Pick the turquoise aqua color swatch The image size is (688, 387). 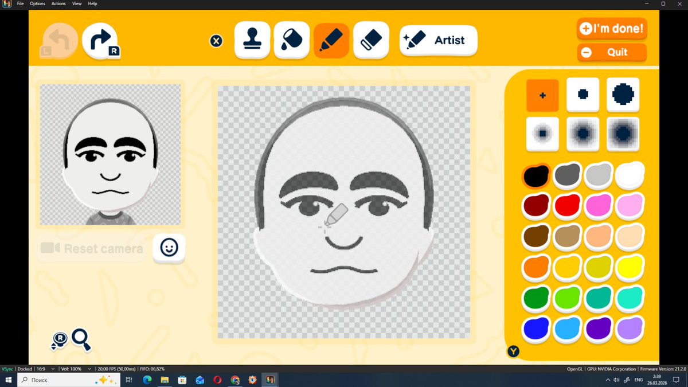(630, 298)
